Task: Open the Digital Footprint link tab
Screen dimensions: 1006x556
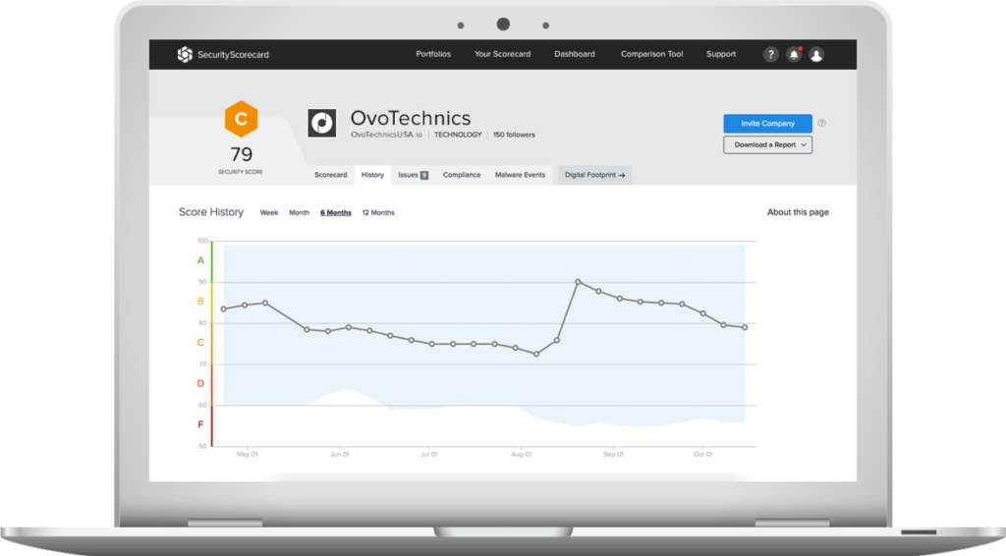Action: pos(594,175)
